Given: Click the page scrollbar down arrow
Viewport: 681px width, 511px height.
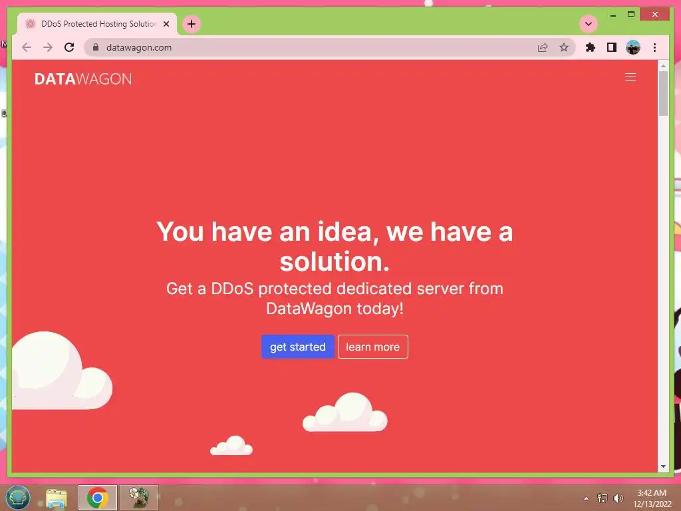Looking at the screenshot, I should (663, 466).
